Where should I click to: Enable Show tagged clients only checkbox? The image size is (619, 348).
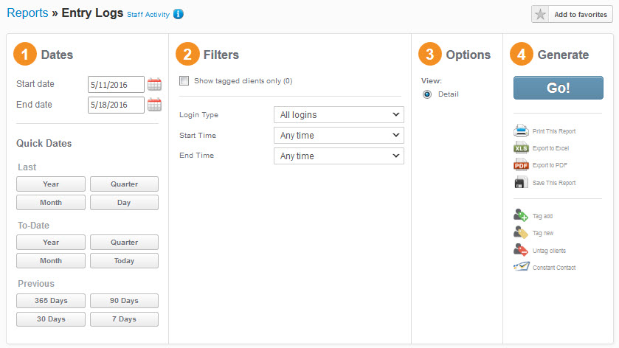[x=184, y=81]
